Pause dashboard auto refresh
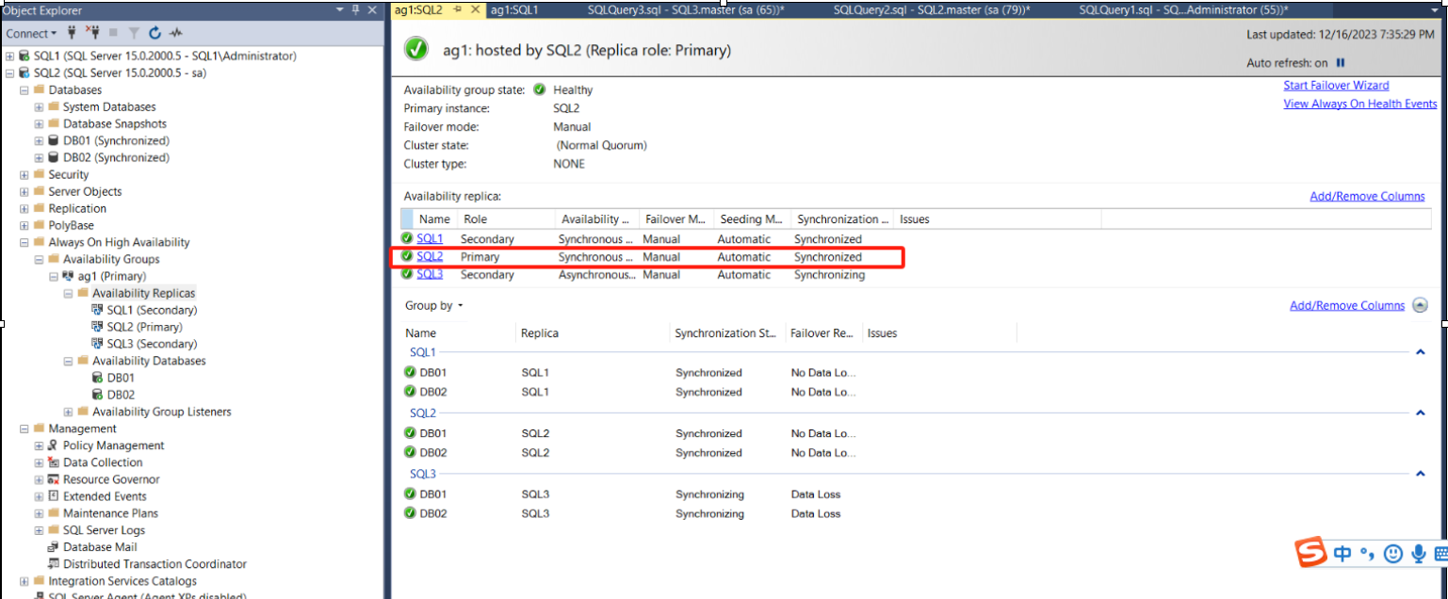This screenshot has width=1448, height=599. click(x=1341, y=63)
